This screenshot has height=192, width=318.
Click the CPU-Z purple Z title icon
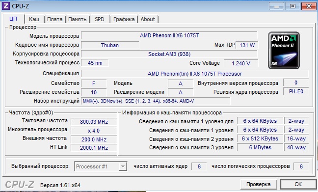5,6
